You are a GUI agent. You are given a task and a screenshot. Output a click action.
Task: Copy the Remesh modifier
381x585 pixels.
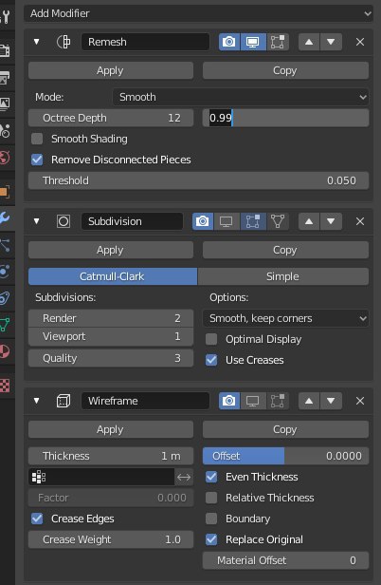[285, 70]
